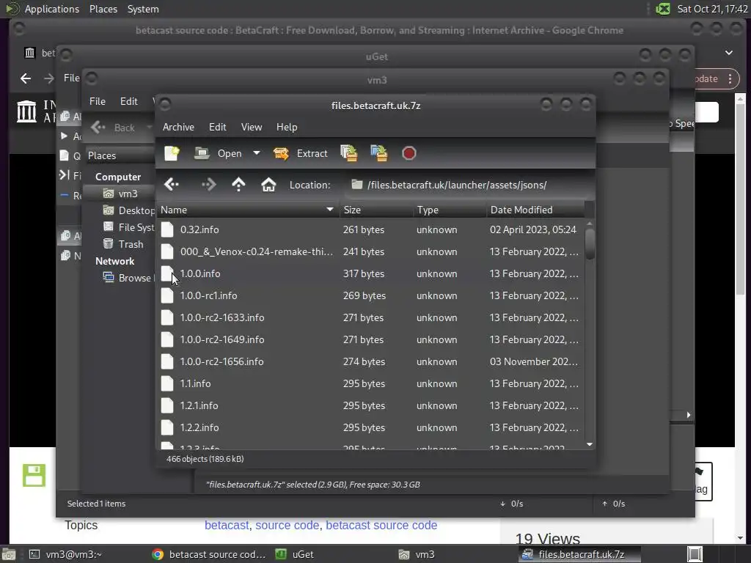Open the Applications menu
Screen dimensions: 751x563
click(x=52, y=9)
